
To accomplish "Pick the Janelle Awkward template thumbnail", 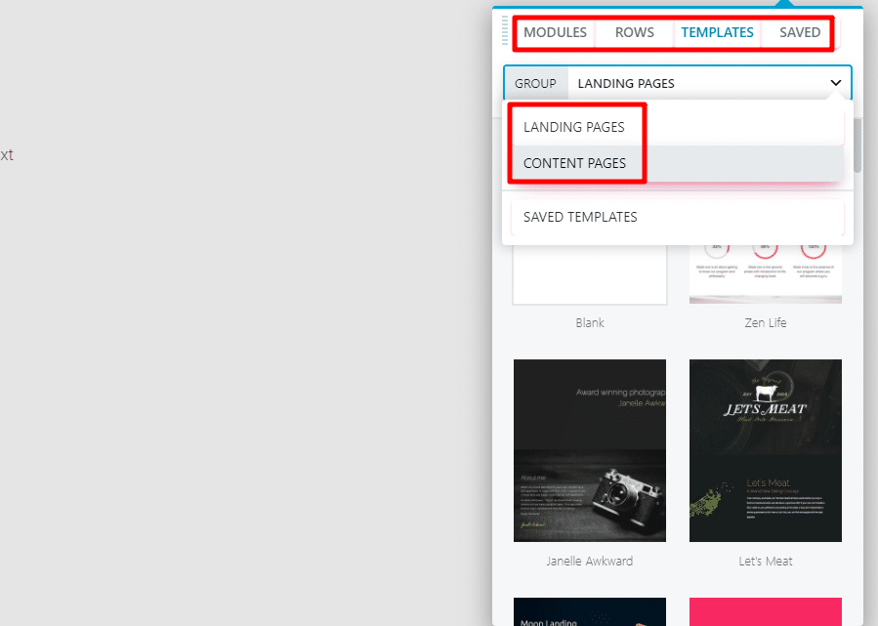I will (589, 450).
